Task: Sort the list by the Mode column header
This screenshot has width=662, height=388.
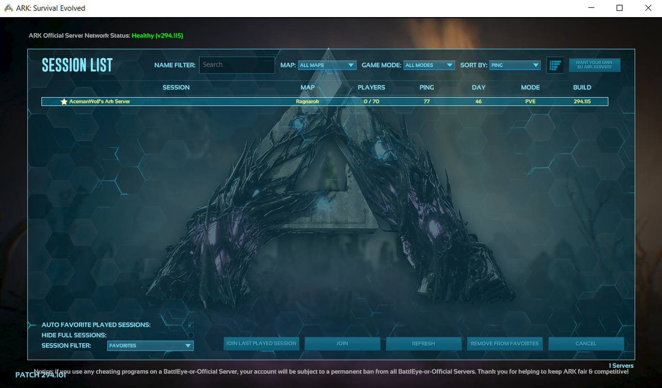Action: (531, 87)
